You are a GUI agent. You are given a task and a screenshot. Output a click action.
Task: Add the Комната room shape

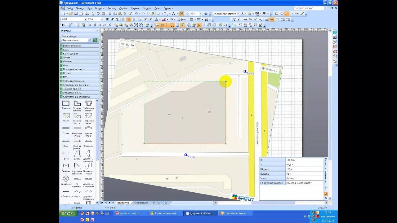click(66, 105)
